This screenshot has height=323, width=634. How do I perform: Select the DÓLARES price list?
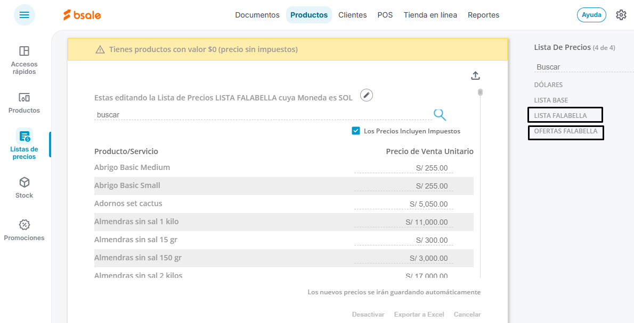tap(548, 84)
